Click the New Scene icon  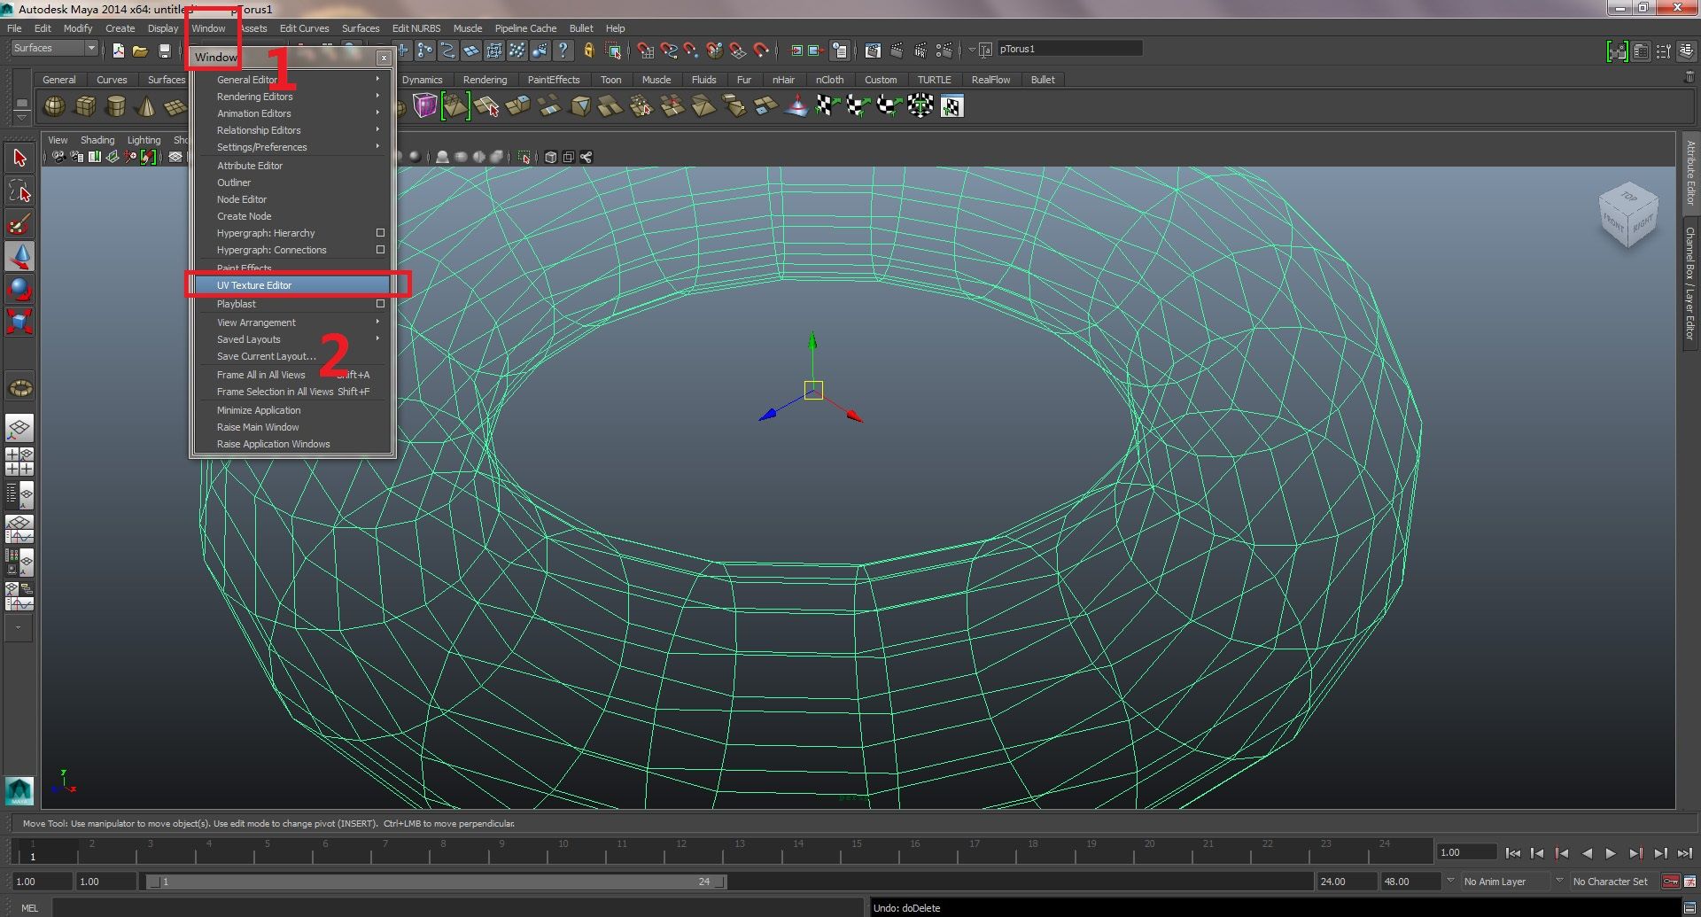pos(118,51)
